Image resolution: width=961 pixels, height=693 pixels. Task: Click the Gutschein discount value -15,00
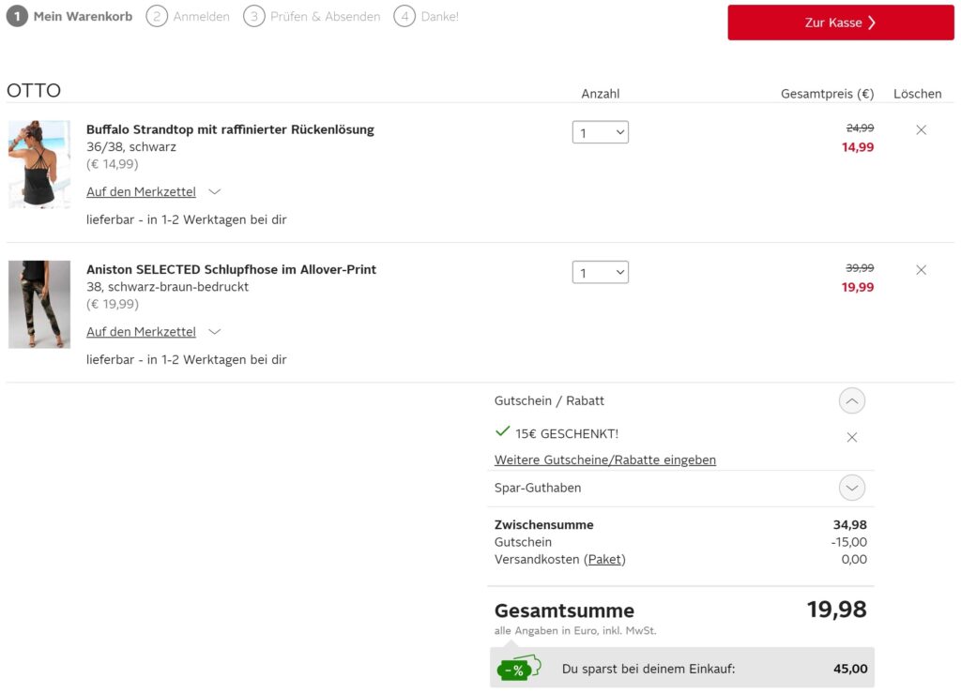tap(848, 542)
